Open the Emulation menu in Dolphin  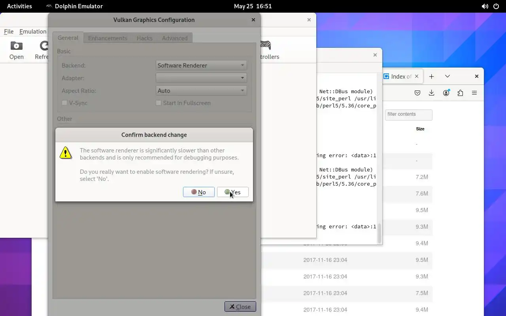coord(33,32)
